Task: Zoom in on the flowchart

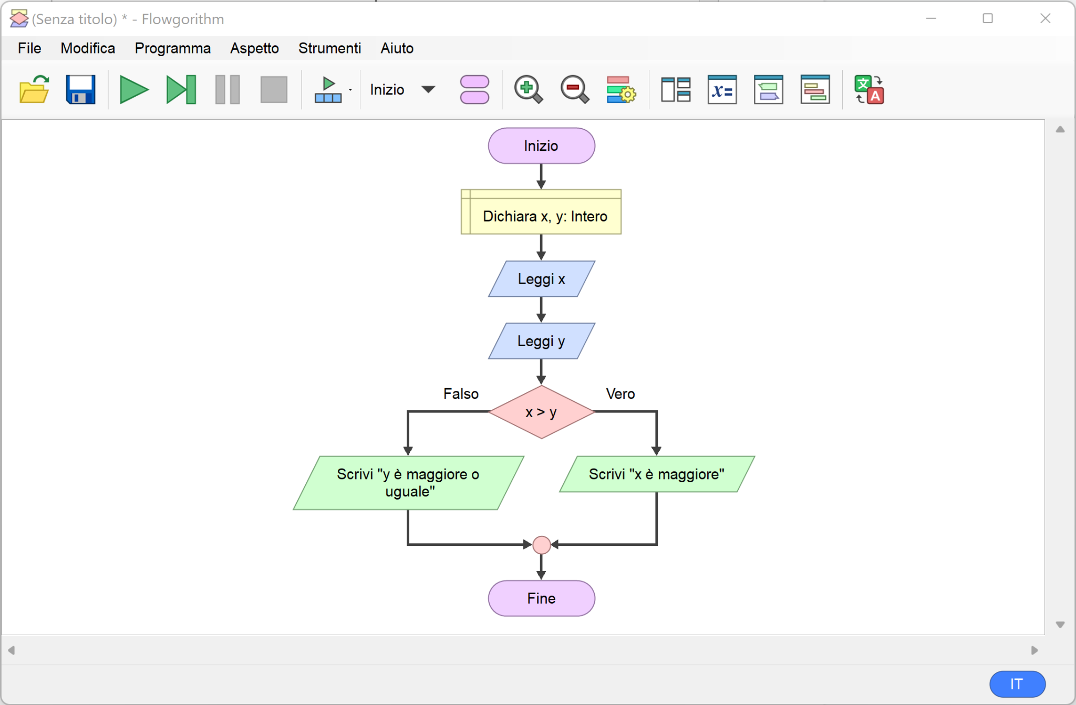Action: click(528, 89)
